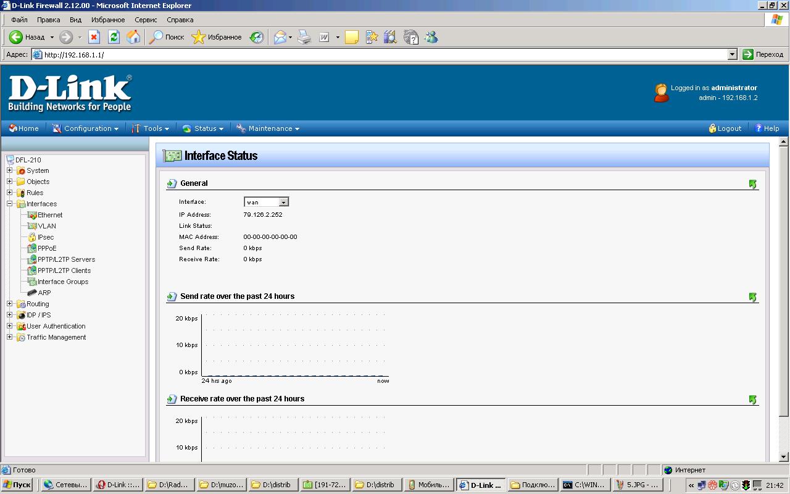This screenshot has width=790, height=494.
Task: Expand the Traffic Management tree node
Action: coord(9,337)
